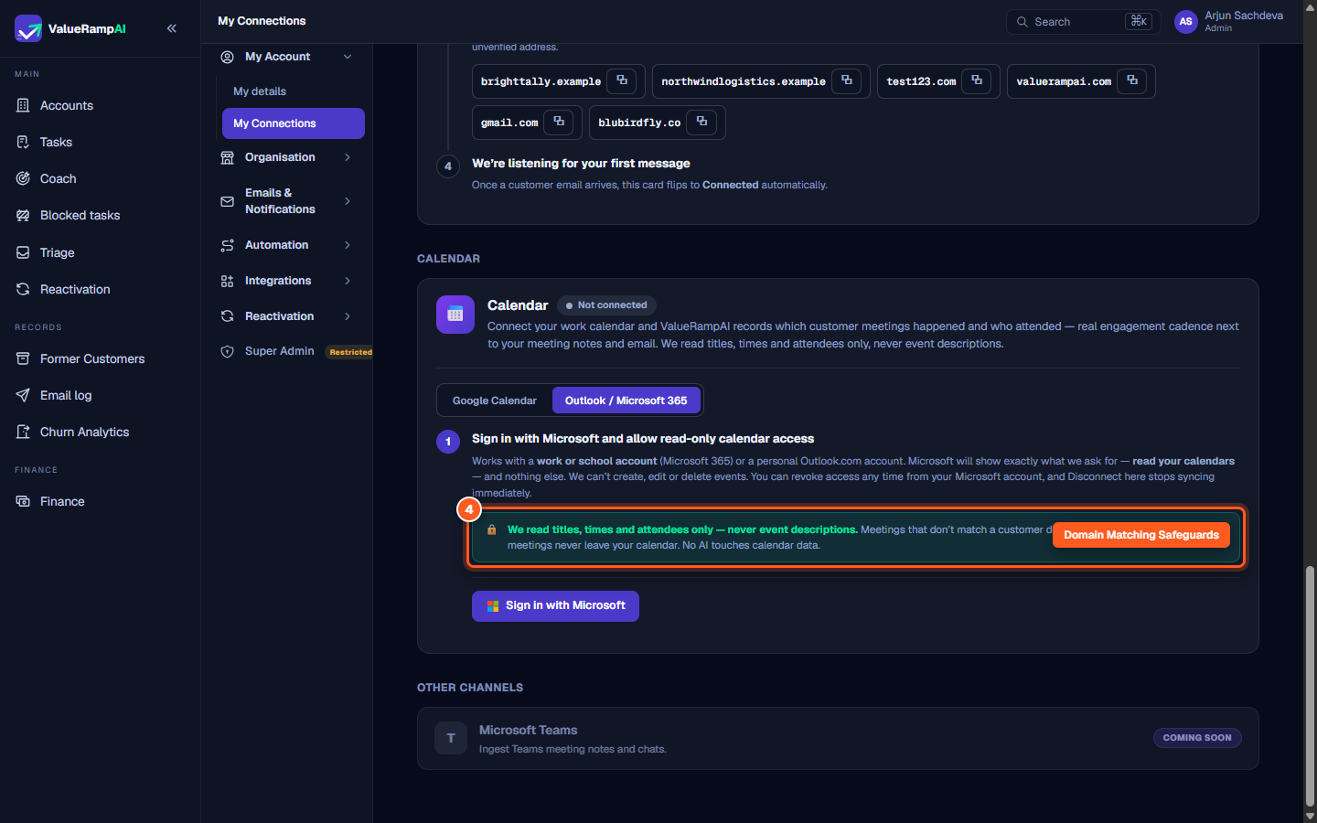Copy the test123.com domain
The height and width of the screenshot is (823, 1317).
(977, 80)
